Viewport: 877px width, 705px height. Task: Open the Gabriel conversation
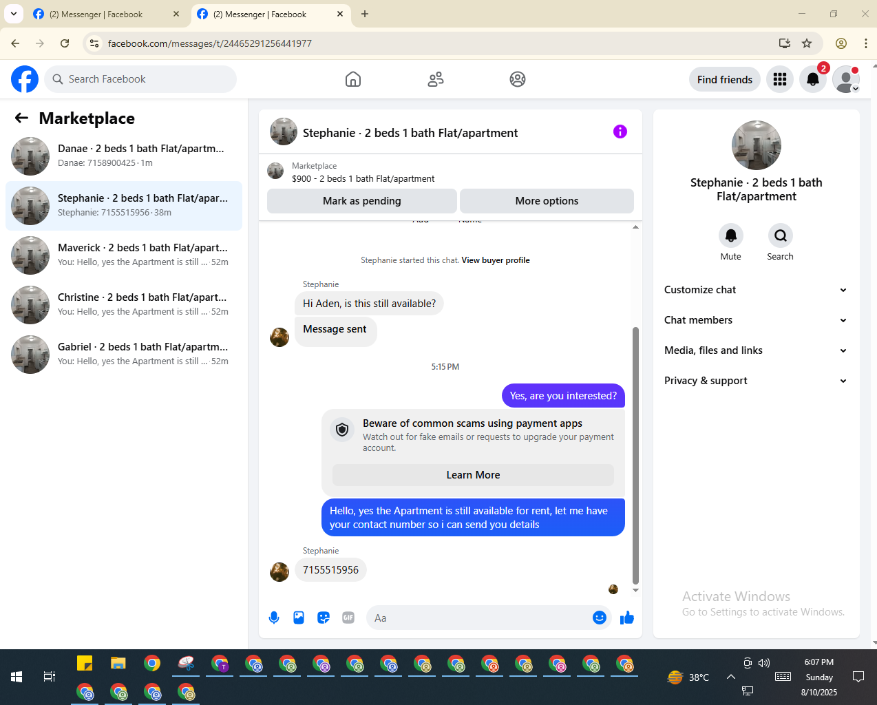[x=124, y=355]
